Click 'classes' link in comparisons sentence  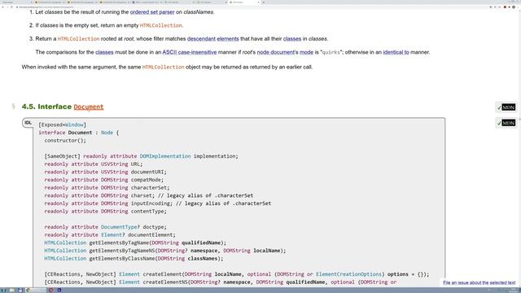(104, 52)
